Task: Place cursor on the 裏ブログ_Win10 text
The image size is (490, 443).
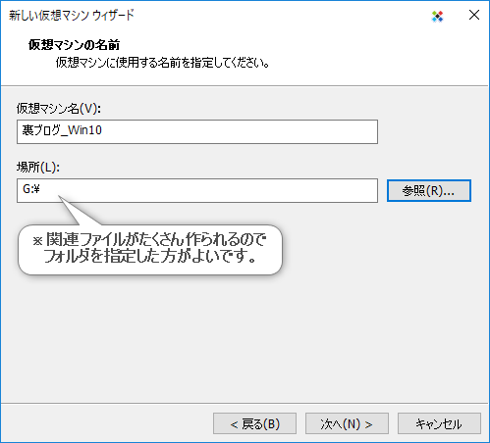Action: (62, 130)
